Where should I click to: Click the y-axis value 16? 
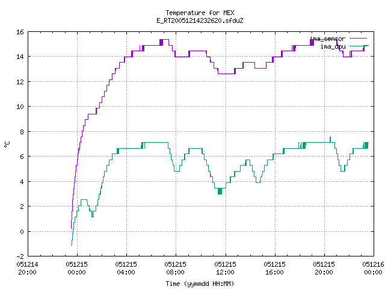[20, 32]
